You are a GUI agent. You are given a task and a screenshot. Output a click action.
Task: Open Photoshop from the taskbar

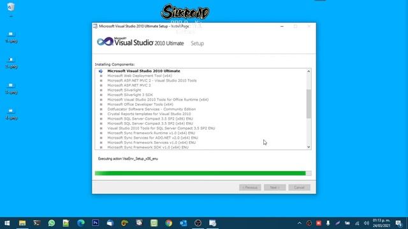(x=96, y=223)
